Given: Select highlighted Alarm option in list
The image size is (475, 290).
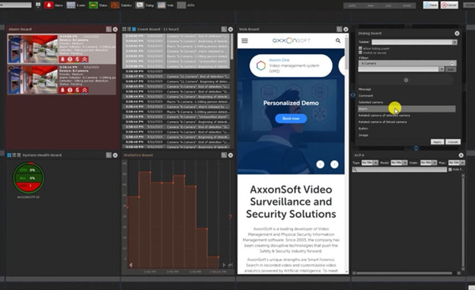Looking at the screenshot, I should tap(406, 109).
